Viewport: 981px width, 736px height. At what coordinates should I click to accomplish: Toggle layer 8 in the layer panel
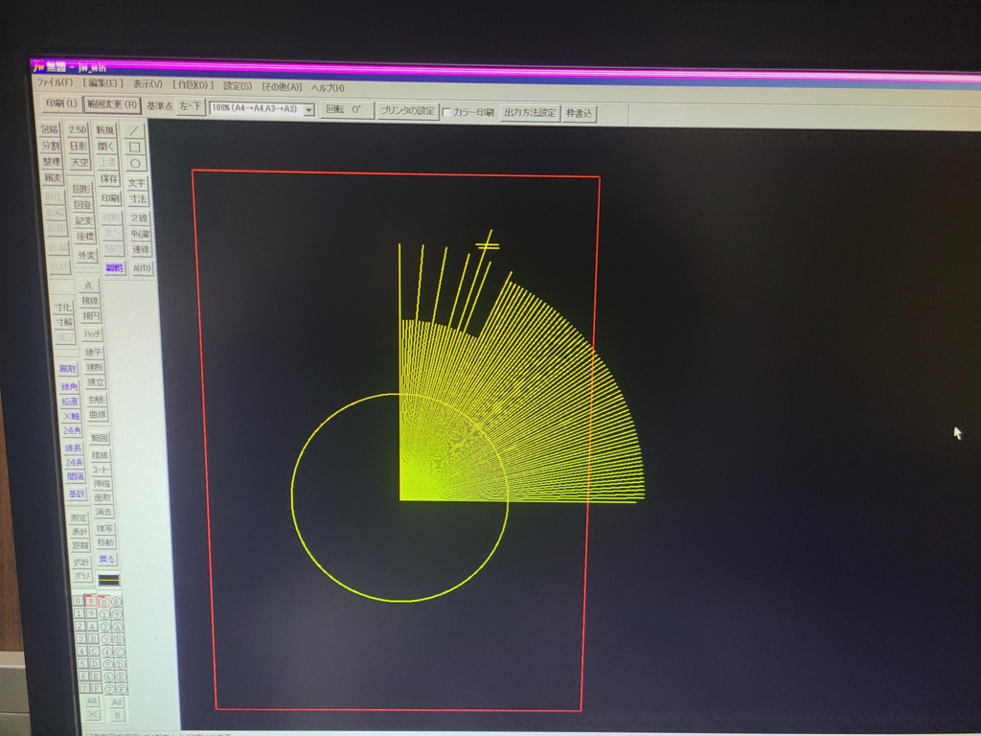pyautogui.click(x=90, y=602)
